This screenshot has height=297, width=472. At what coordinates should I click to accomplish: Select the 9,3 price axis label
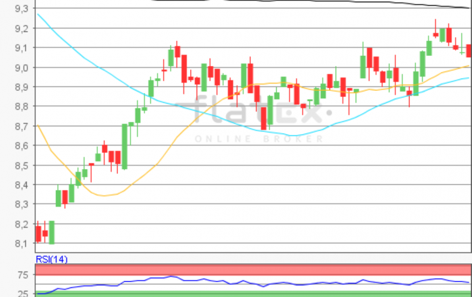[x=21, y=9]
